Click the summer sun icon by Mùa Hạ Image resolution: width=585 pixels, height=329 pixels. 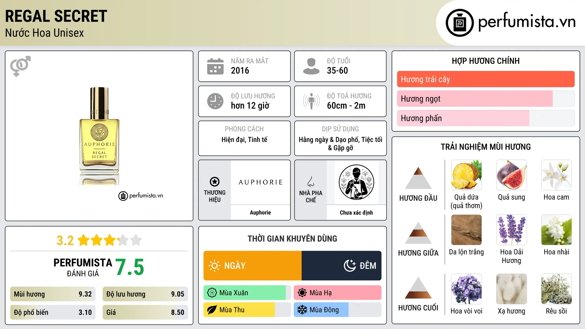[302, 293]
